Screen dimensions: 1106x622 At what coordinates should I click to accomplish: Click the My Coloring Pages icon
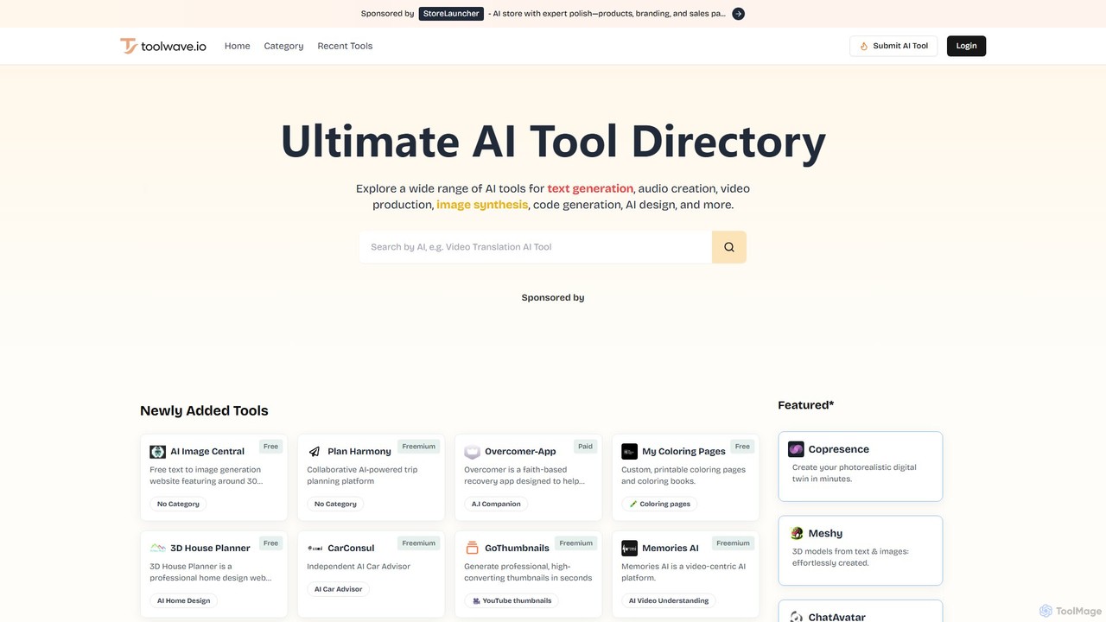[629, 452]
